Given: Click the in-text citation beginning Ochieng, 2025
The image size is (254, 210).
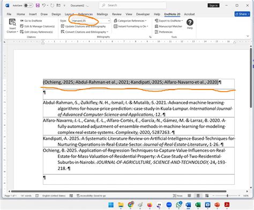Looking at the screenshot, I should tap(131, 82).
